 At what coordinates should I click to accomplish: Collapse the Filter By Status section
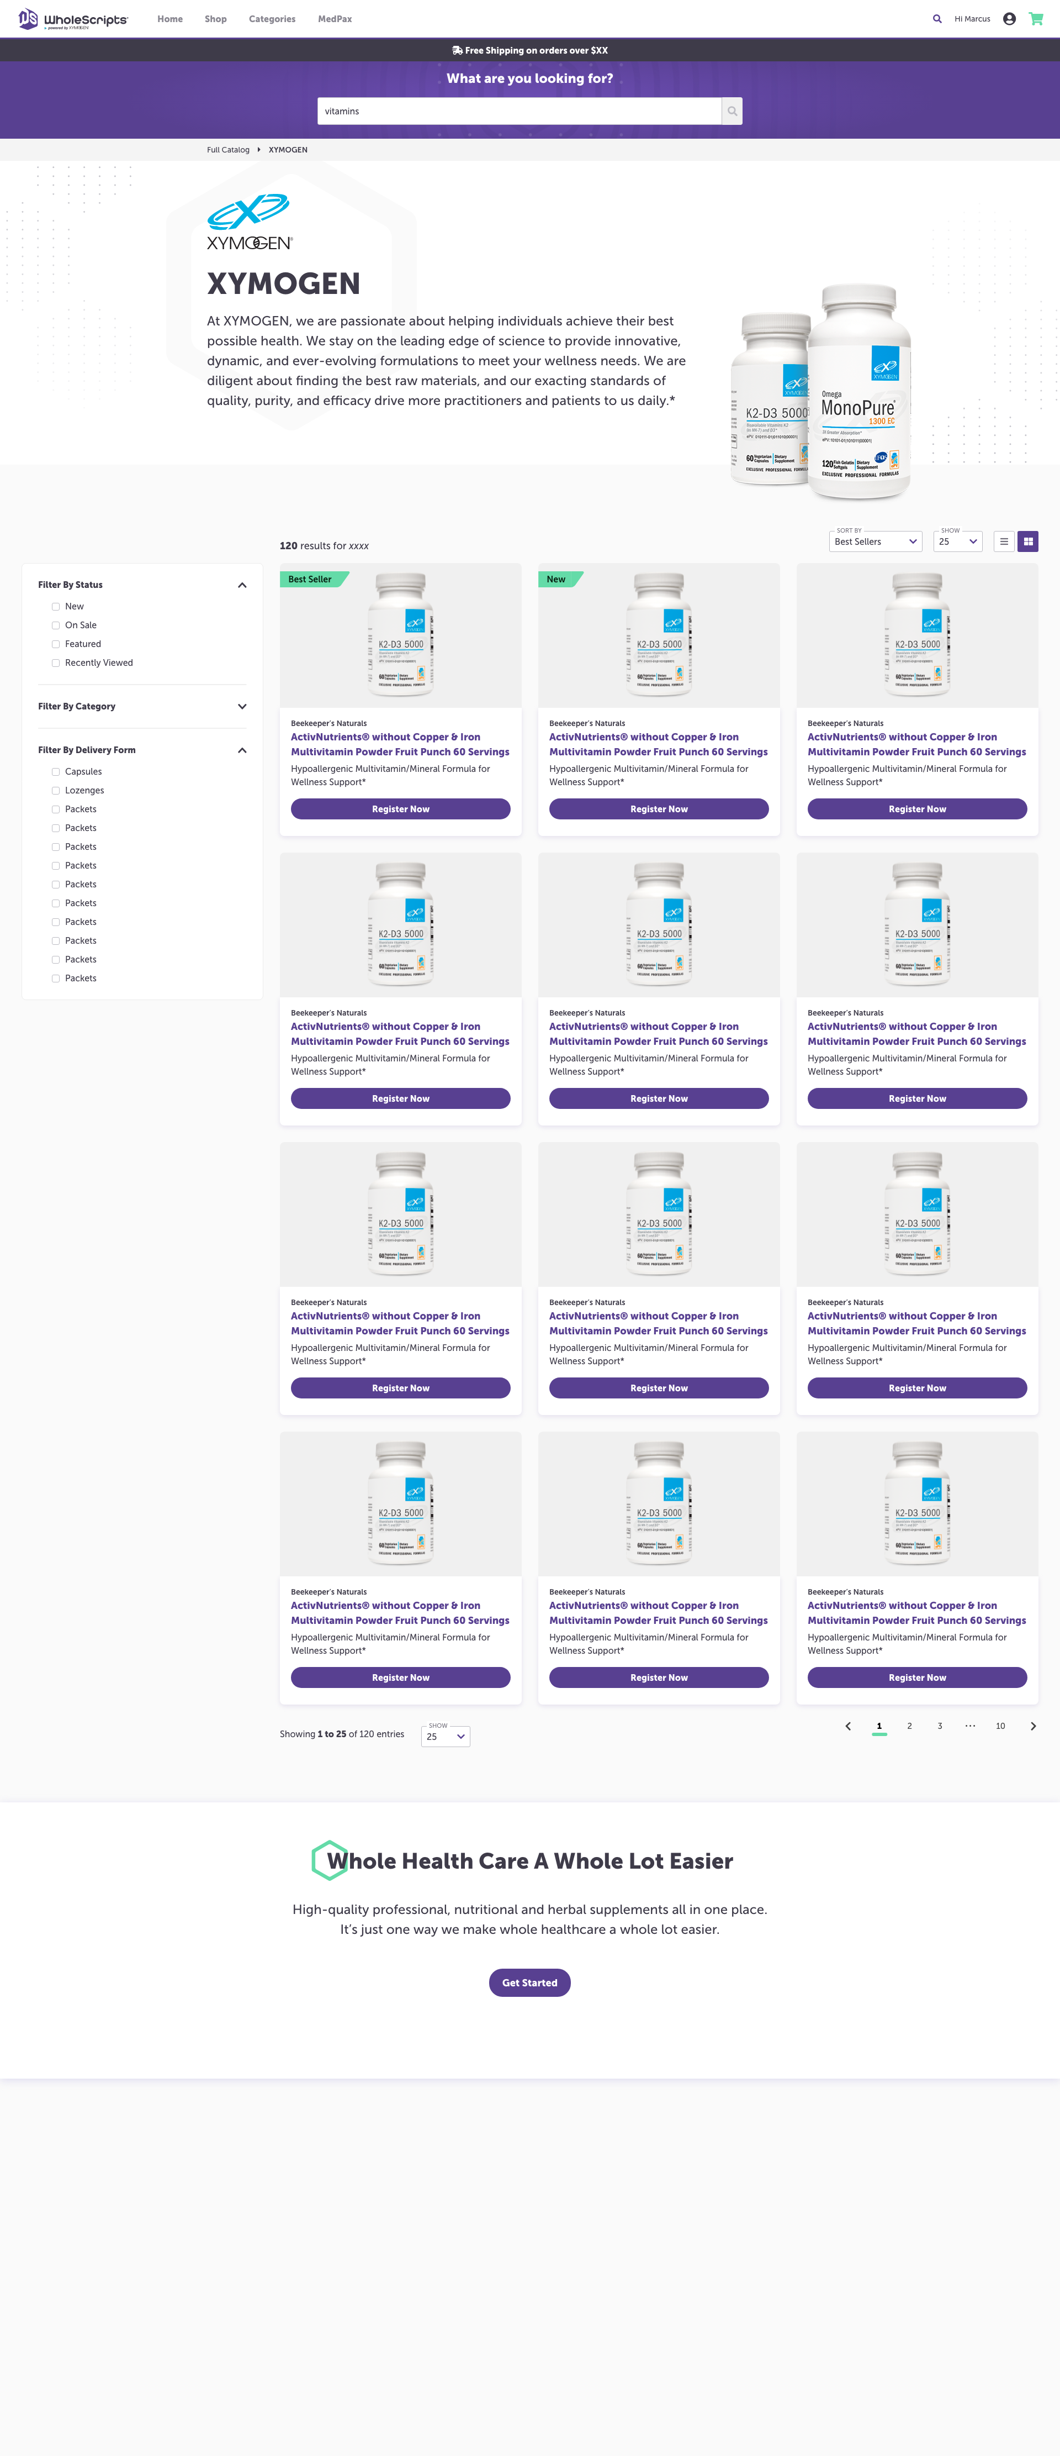click(242, 585)
